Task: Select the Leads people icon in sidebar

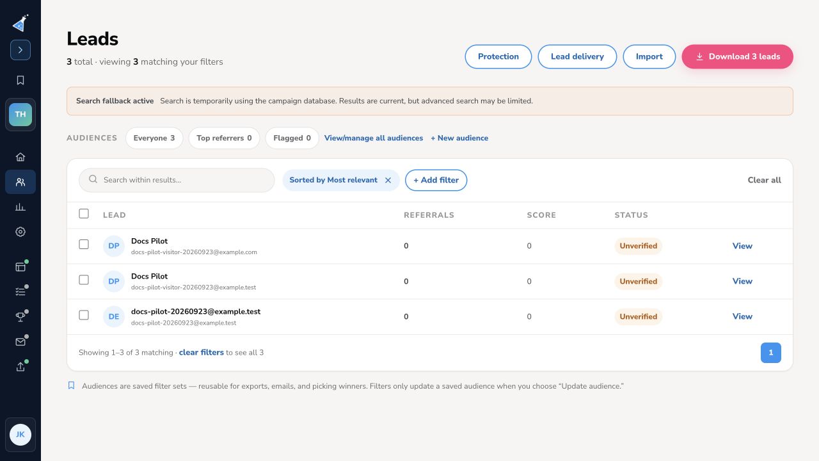Action: point(20,182)
